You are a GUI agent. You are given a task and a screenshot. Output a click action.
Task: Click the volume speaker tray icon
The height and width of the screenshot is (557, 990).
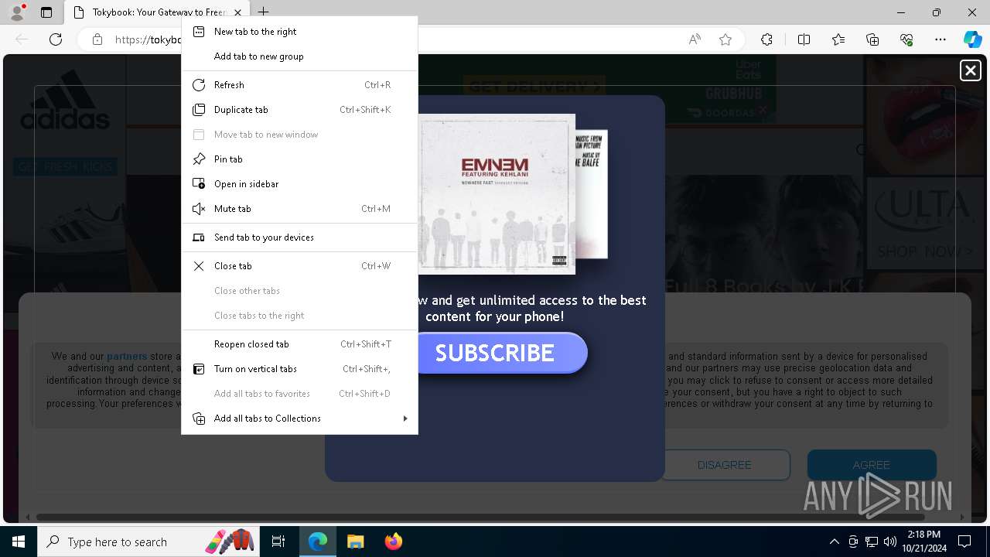coord(890,542)
